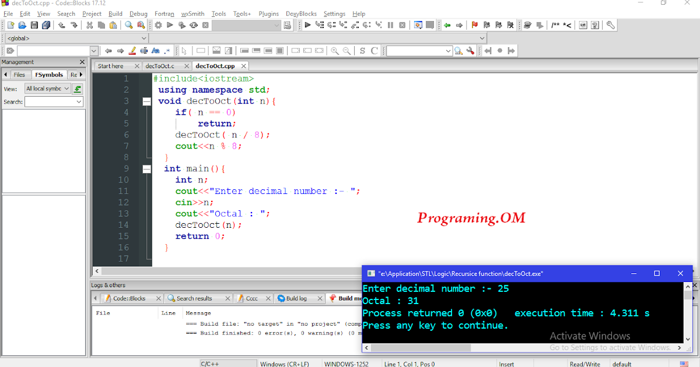This screenshot has width=700, height=367.
Task: Toggle Match case 'Aa' search icon
Action: [x=155, y=51]
